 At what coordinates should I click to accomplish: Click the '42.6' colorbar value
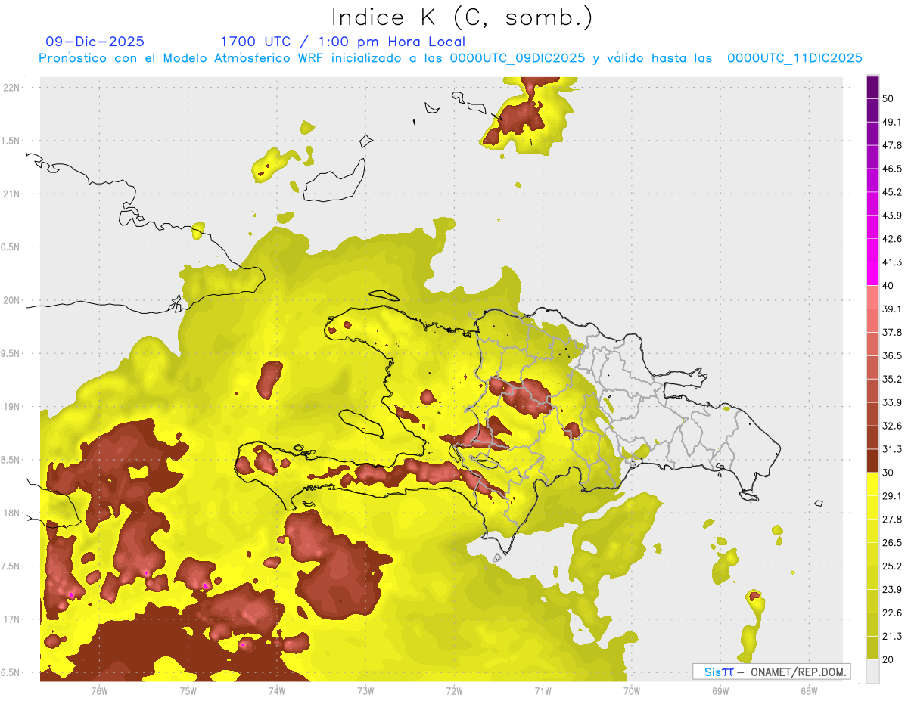click(x=891, y=239)
